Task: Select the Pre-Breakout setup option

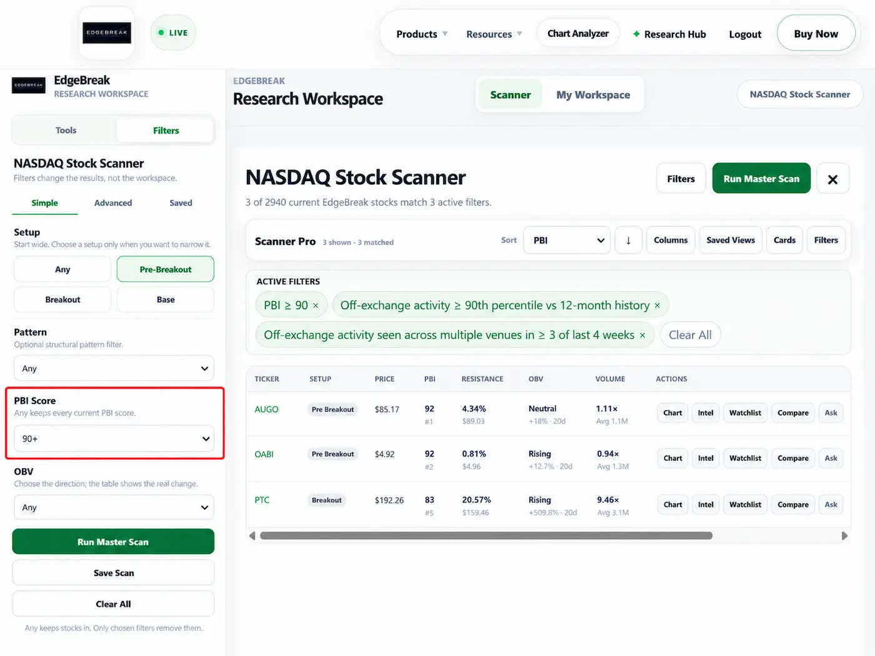Action: (166, 269)
